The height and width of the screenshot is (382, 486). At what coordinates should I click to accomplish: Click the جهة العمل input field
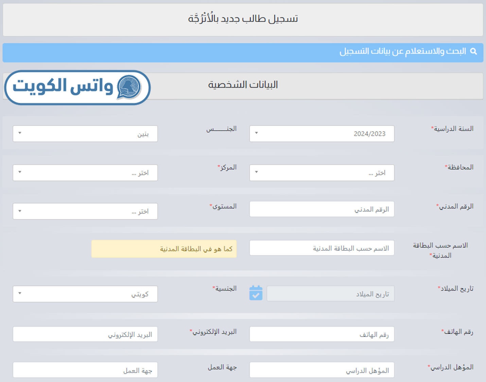(85, 370)
